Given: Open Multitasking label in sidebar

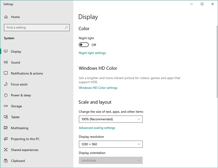Looking at the screenshot, I should click(x=20, y=128).
